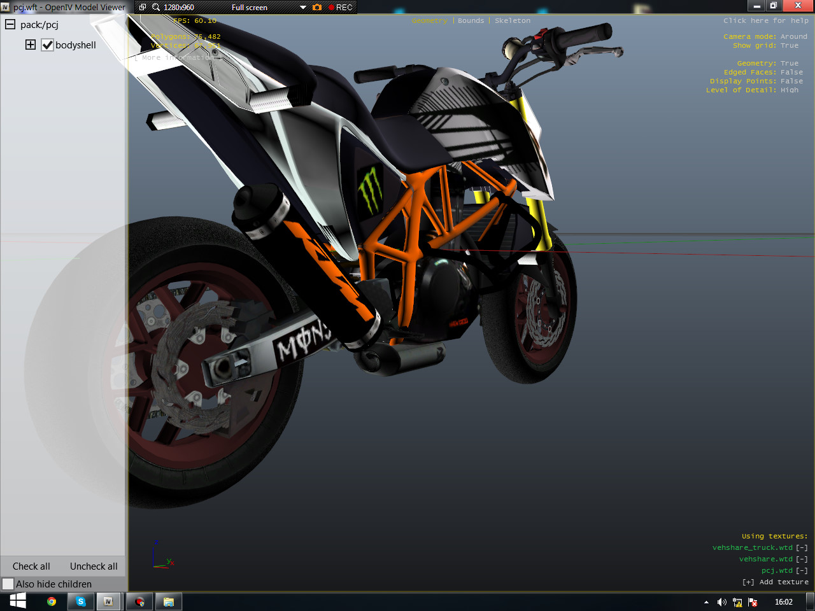815x611 pixels.
Task: Click the Check all button
Action: tap(31, 566)
